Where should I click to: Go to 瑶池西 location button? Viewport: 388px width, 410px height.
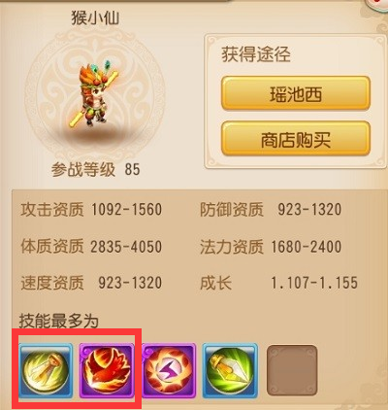point(296,94)
